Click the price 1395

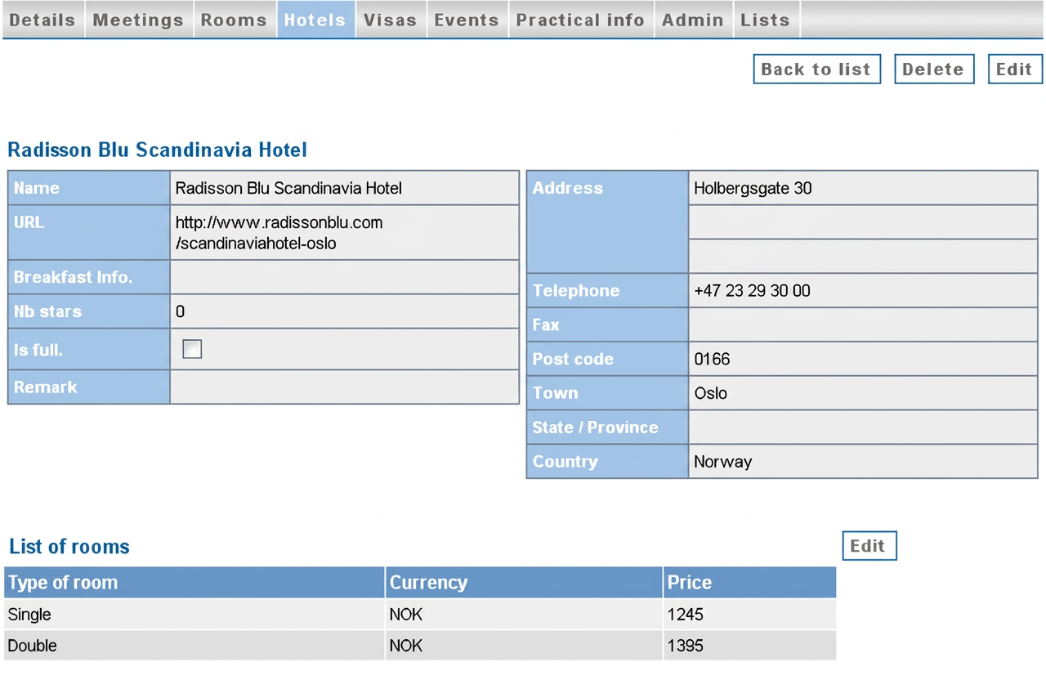pos(685,646)
